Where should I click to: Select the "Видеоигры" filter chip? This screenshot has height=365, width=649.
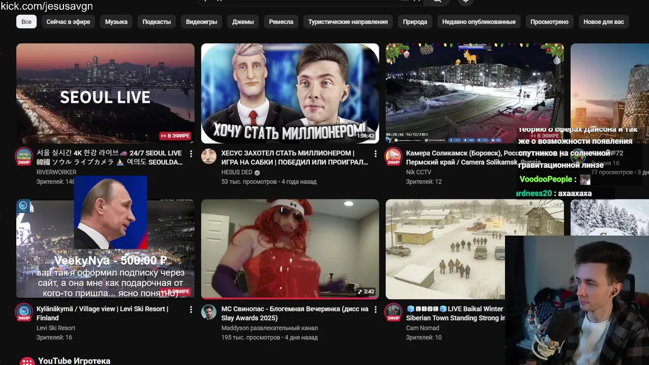pos(201,22)
